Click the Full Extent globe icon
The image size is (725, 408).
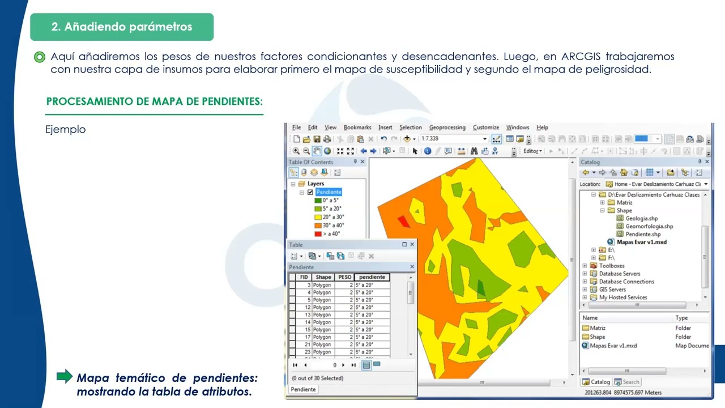(x=327, y=151)
